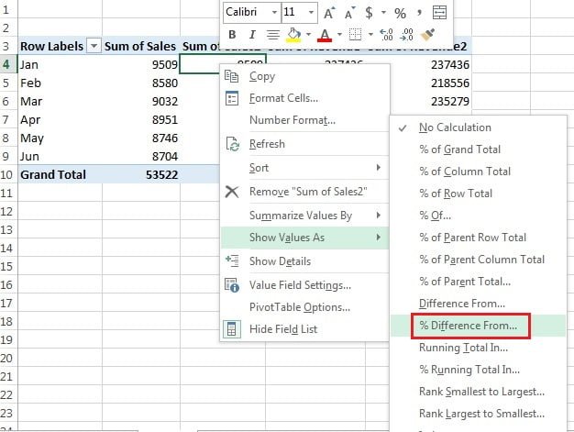Viewport: 574px width, 432px height.
Task: Choose Copy from context menu
Action: pyautogui.click(x=304, y=76)
